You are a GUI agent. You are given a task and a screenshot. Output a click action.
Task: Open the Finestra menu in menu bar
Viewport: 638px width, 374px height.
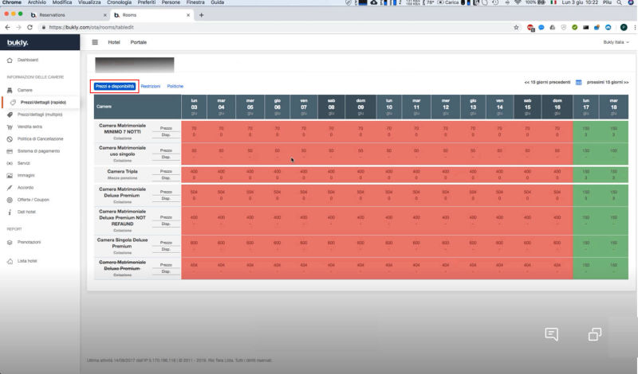click(195, 2)
